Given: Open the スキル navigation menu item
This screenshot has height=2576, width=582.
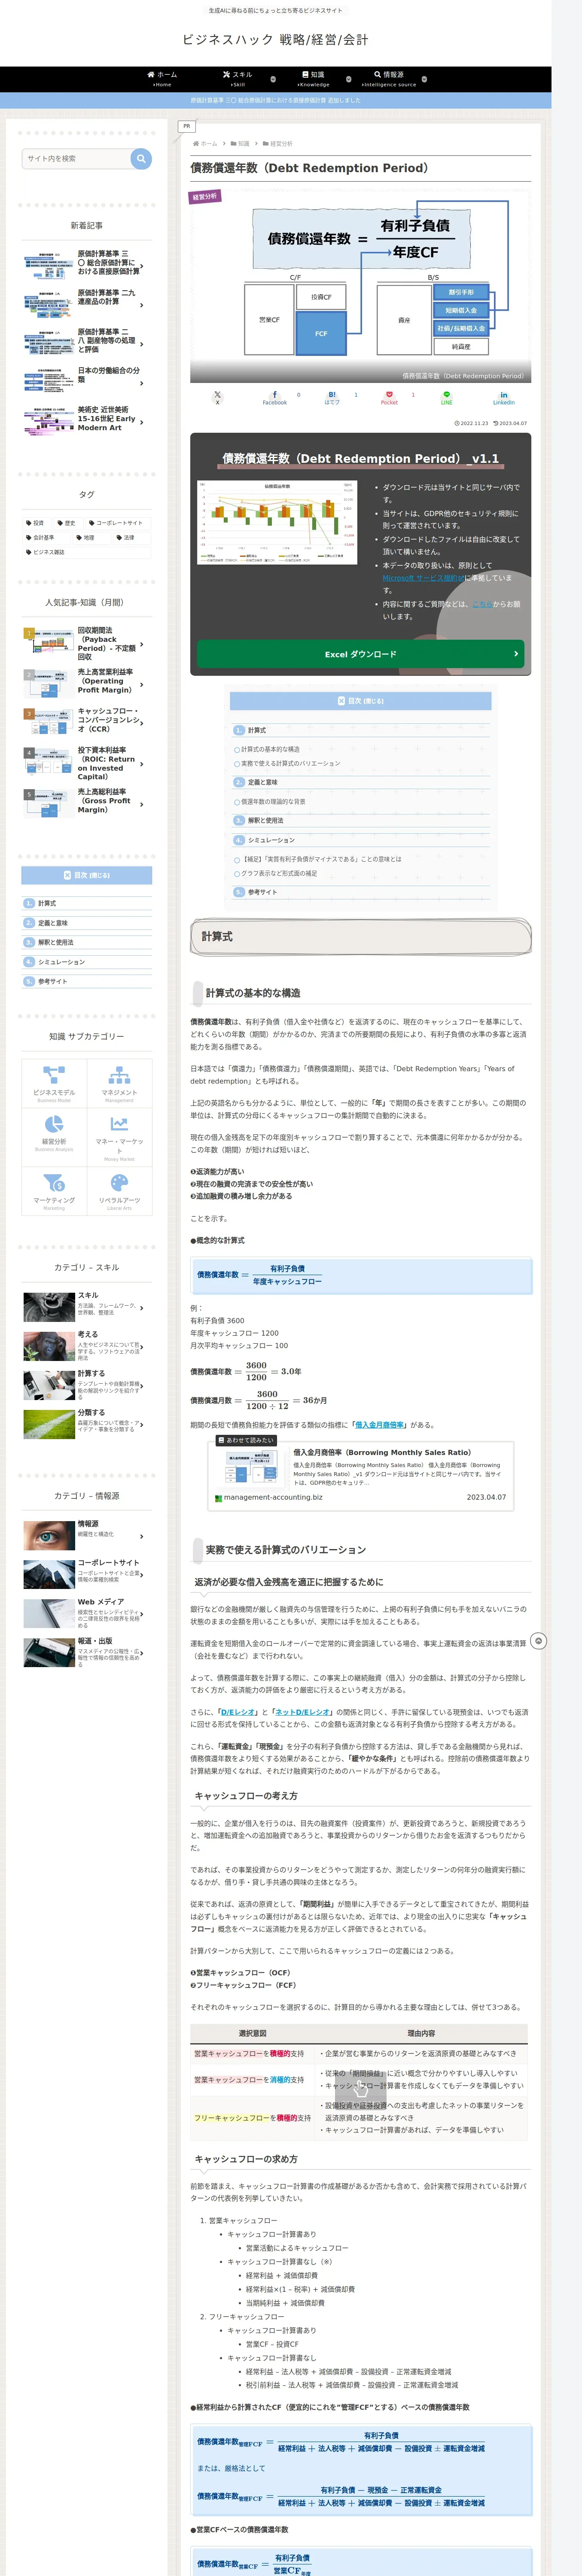Looking at the screenshot, I should point(237,79).
